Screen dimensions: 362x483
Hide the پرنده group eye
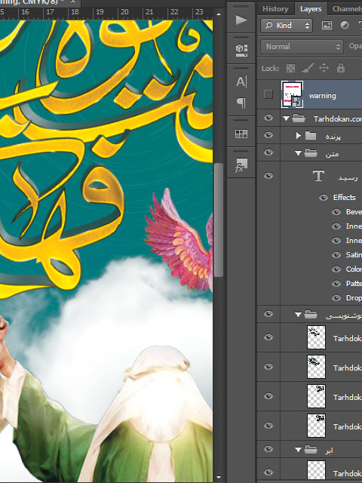click(268, 135)
